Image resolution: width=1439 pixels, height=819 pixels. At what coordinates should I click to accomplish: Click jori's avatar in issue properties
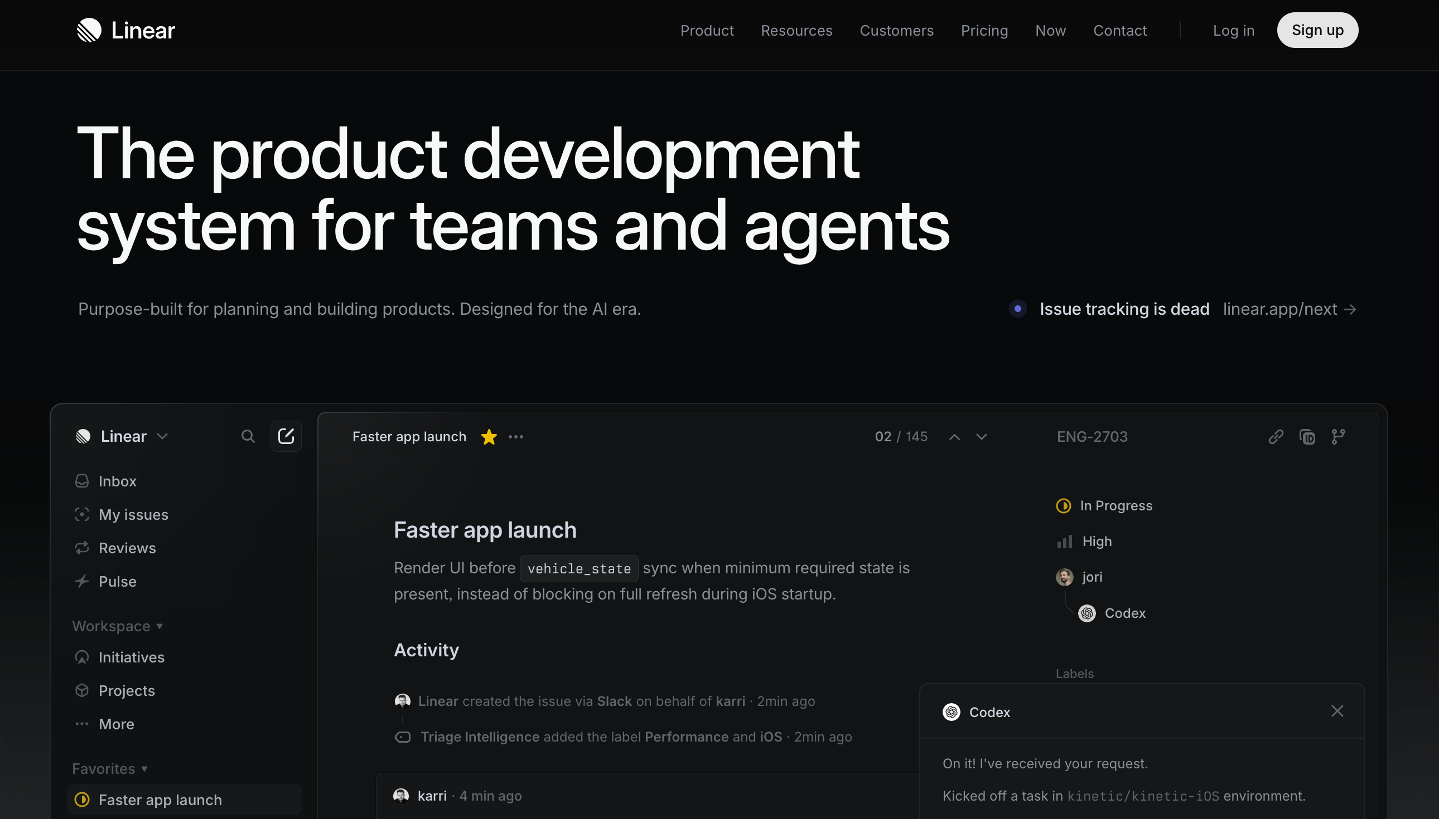[1064, 577]
